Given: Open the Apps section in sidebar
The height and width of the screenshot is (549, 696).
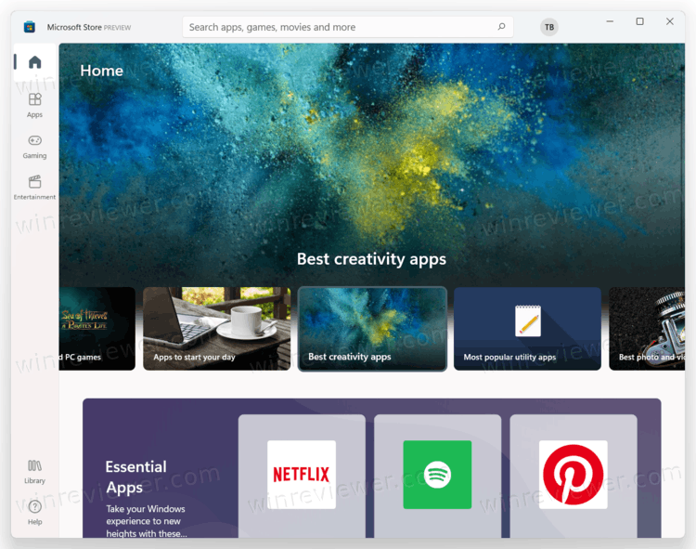Looking at the screenshot, I should [34, 105].
